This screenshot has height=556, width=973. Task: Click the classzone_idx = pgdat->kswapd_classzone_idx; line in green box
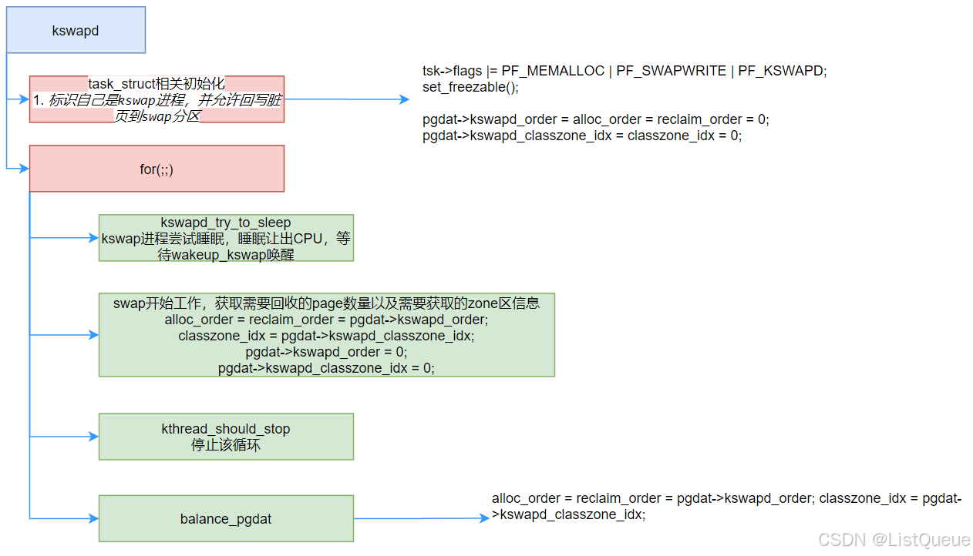coord(327,336)
